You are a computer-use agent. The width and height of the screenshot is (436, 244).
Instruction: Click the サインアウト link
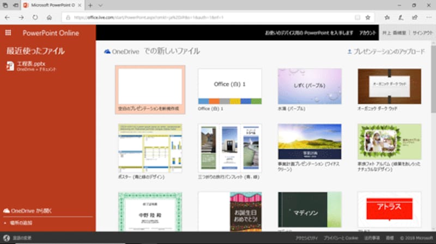pyautogui.click(x=422, y=33)
